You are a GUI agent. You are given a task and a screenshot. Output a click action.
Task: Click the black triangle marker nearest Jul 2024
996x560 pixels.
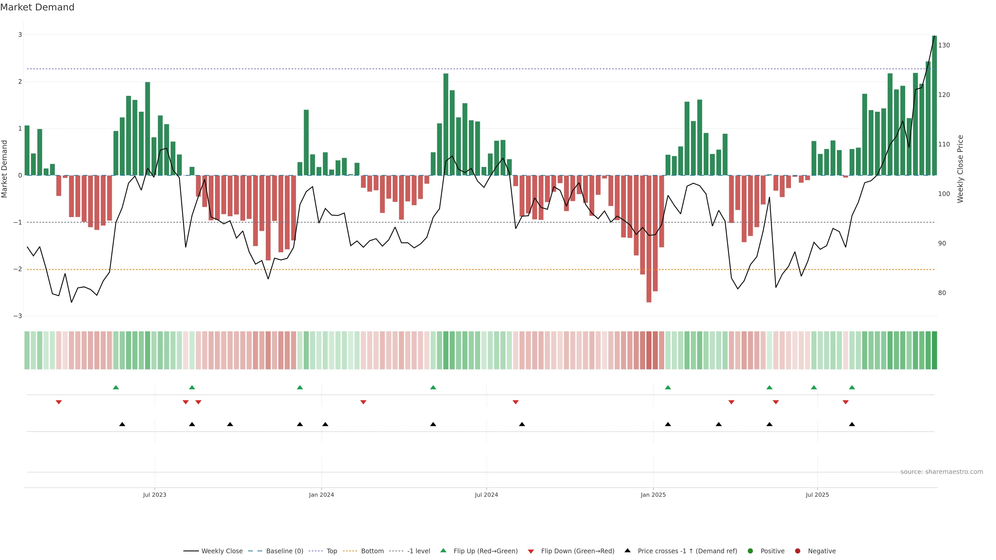522,424
